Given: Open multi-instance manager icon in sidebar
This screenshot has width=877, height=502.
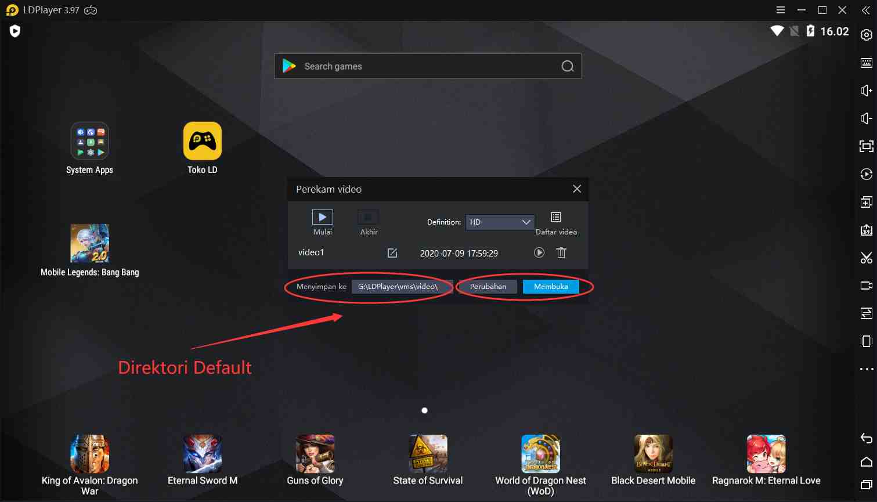Looking at the screenshot, I should pos(866,202).
